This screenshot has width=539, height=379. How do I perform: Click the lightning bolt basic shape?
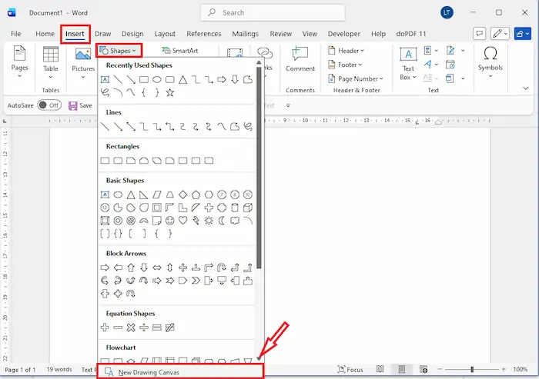(x=196, y=221)
